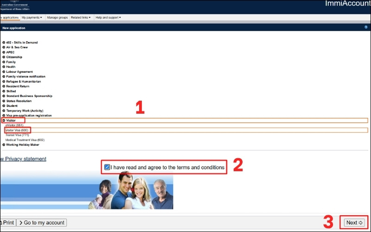Click Go to my account button
The height and width of the screenshot is (232, 371).
click(42, 223)
